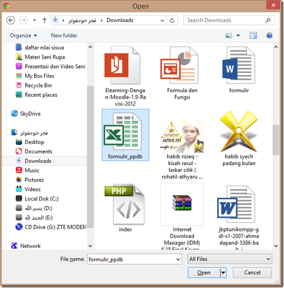Click the search magnifier icon

pyautogui.click(x=268, y=20)
